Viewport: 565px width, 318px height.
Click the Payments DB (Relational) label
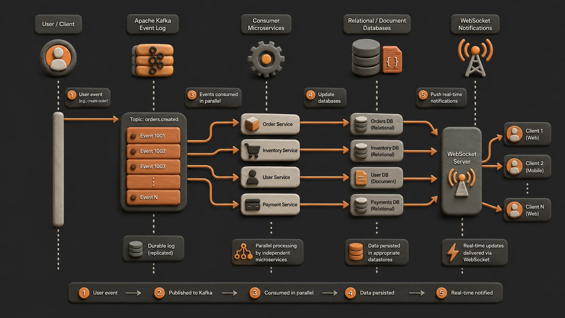pyautogui.click(x=385, y=205)
